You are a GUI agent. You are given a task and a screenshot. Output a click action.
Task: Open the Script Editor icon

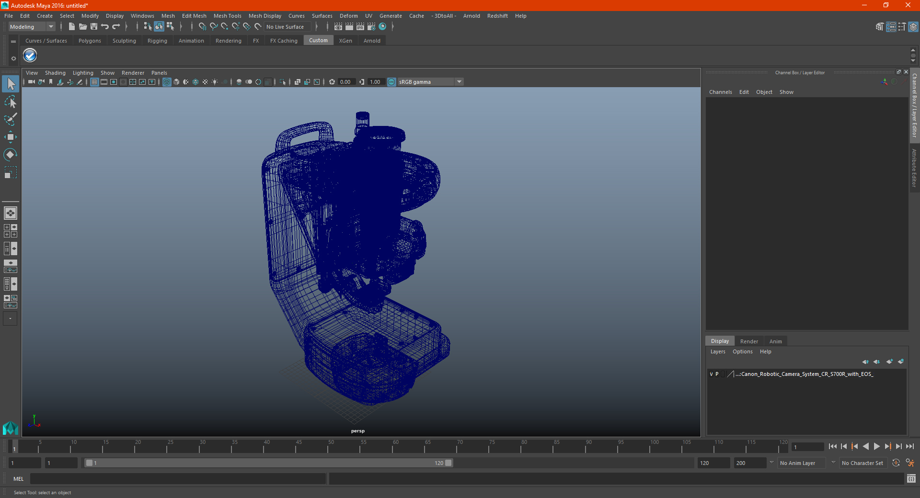pos(911,478)
